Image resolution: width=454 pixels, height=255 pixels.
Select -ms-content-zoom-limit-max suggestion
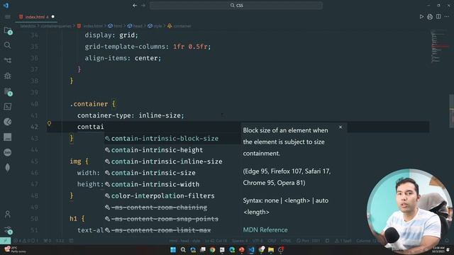point(172,230)
